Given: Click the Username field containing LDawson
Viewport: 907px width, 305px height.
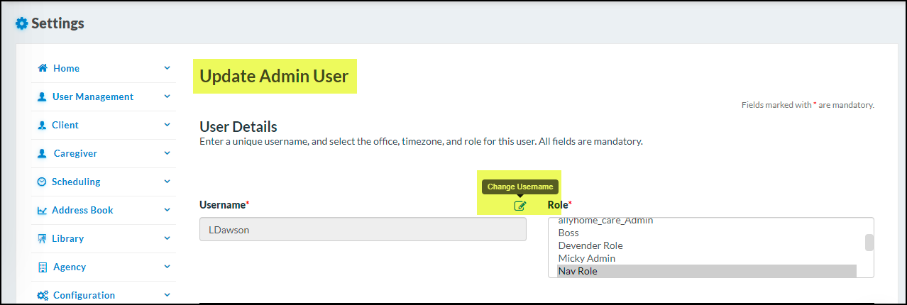Looking at the screenshot, I should point(362,230).
